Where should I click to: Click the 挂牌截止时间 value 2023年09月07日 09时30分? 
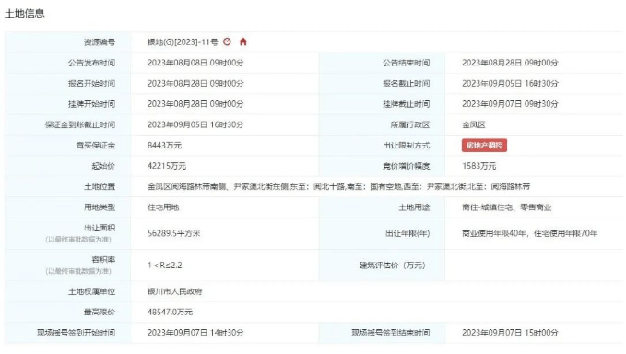510,104
